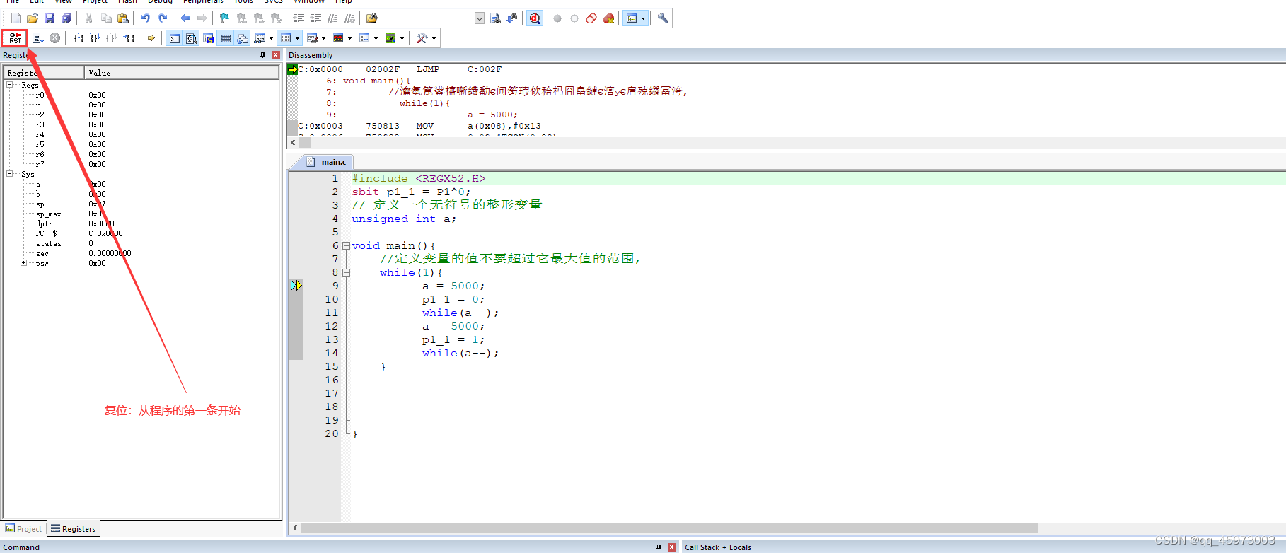Click the Insert/Remove Breakpoint red dot

[x=557, y=18]
